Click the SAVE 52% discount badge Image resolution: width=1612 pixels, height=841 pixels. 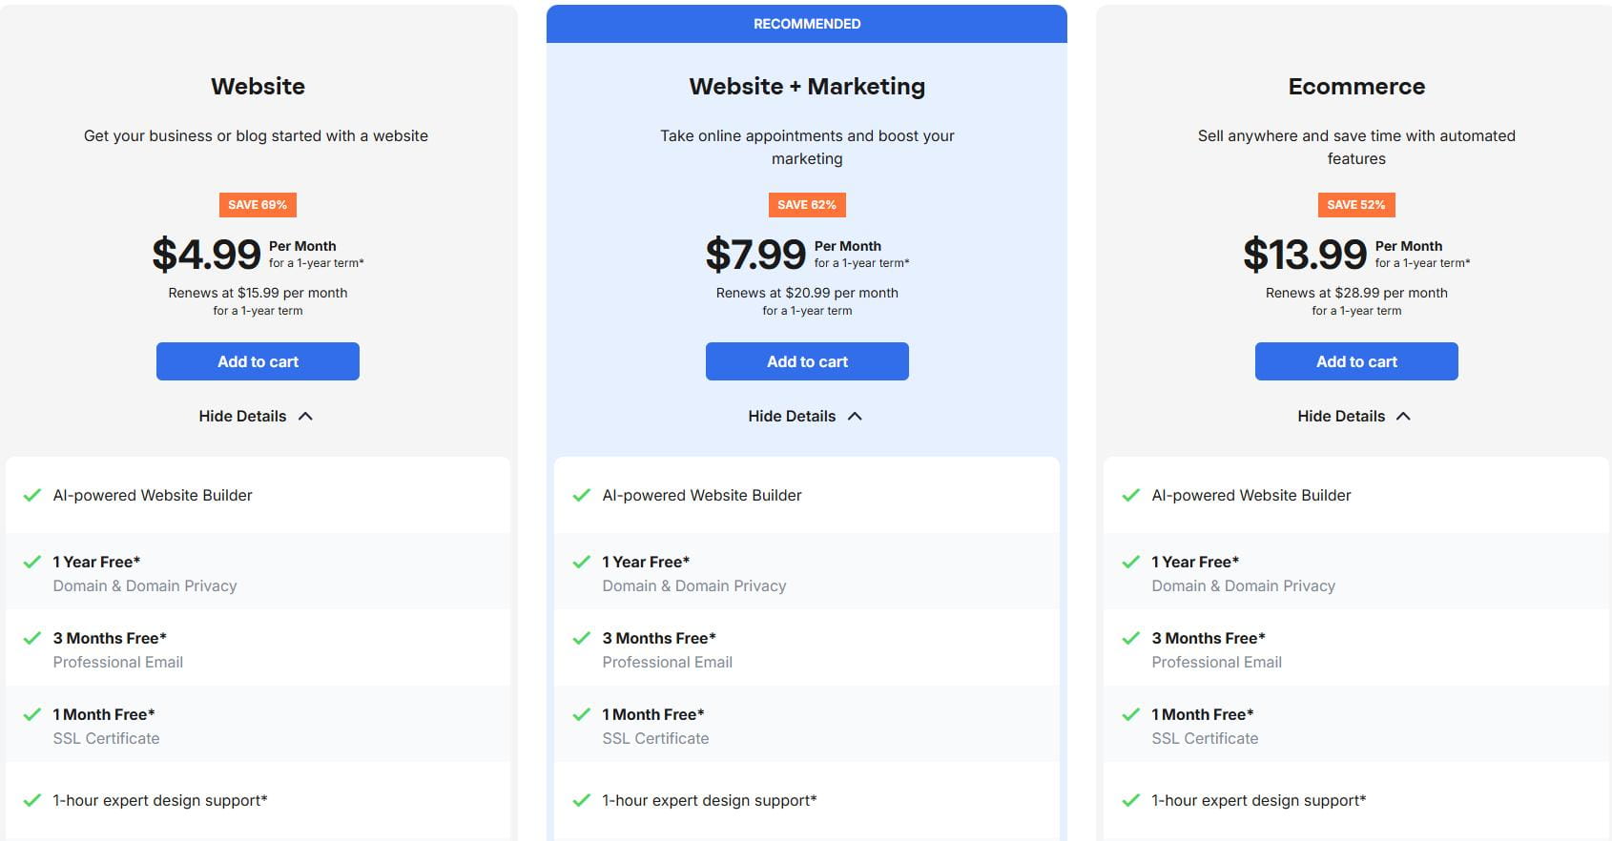[1356, 205]
